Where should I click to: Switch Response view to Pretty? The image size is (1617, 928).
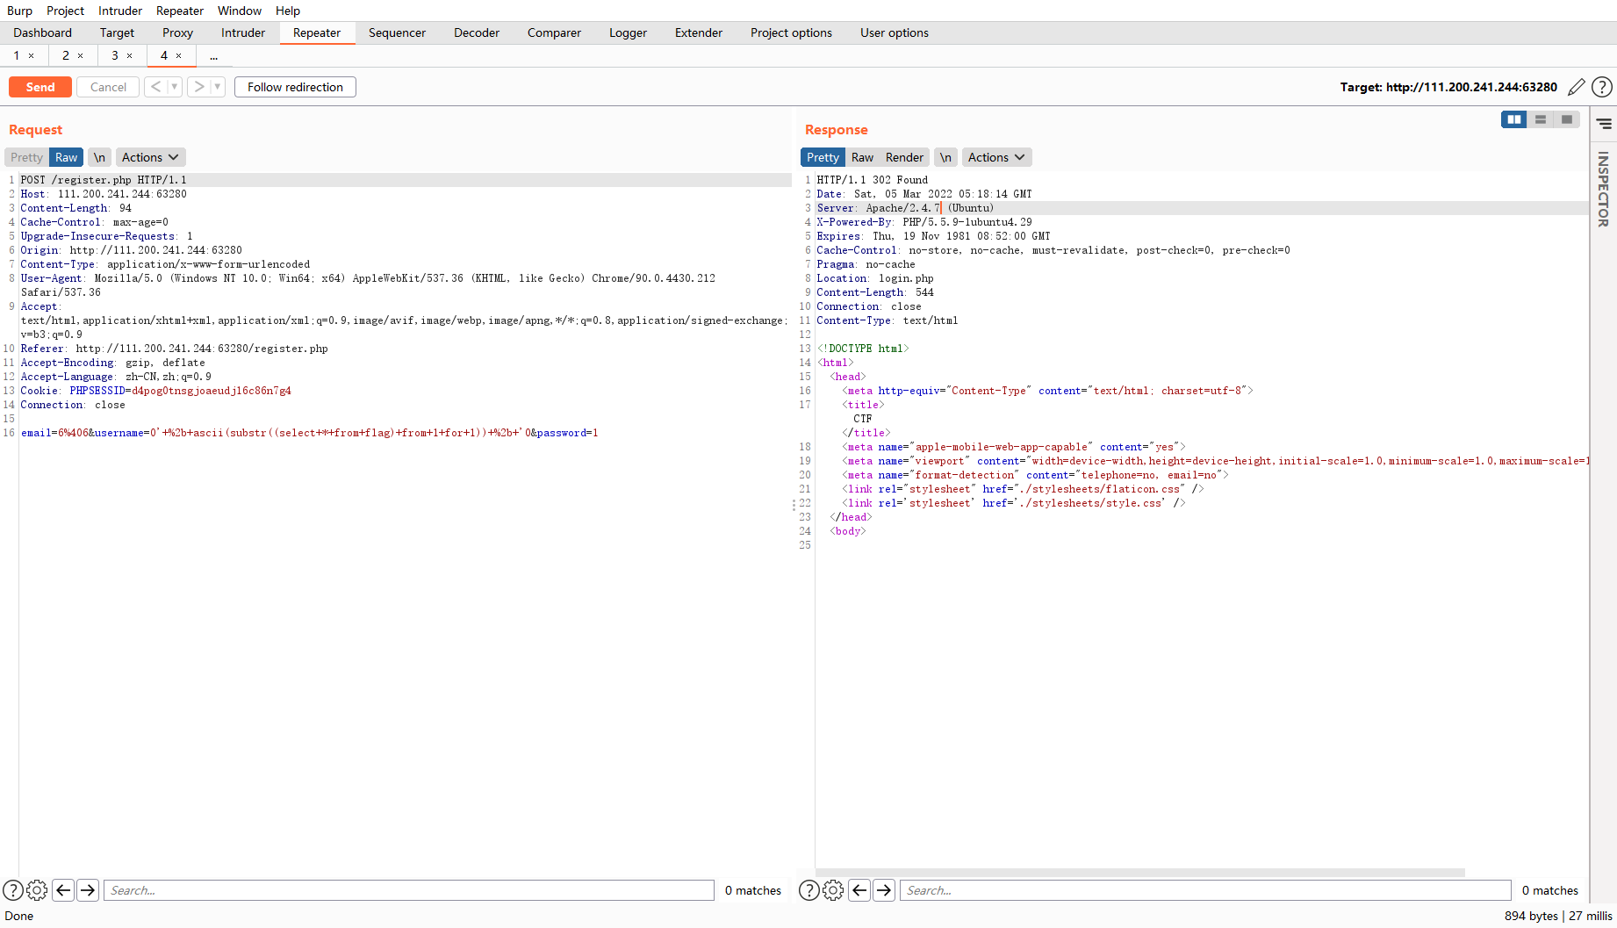tap(823, 157)
